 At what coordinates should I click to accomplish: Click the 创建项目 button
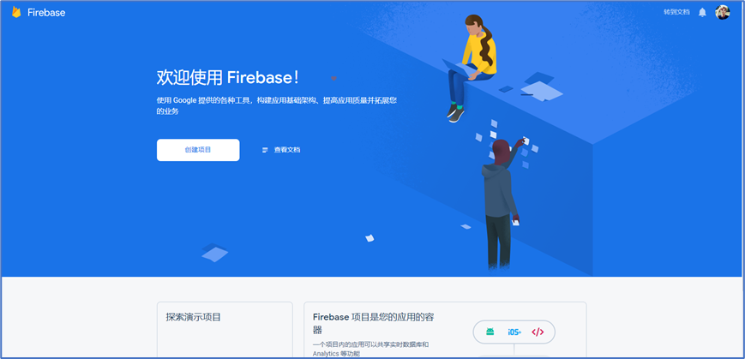coord(198,150)
